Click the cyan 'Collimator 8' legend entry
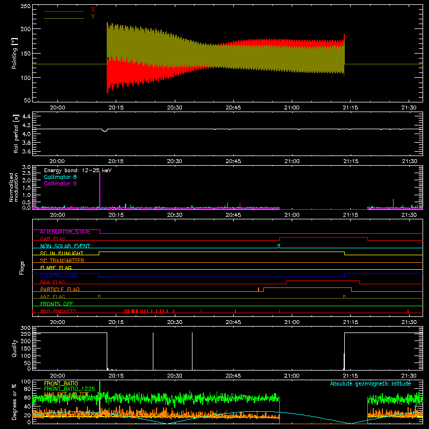 coord(60,177)
